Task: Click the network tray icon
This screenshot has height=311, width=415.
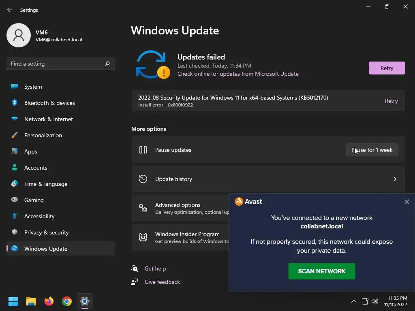Action: pos(365,301)
